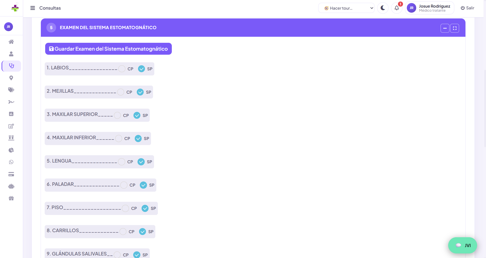This screenshot has width=486, height=258.
Task: Select CP for Carrillos
Action: coord(123,232)
